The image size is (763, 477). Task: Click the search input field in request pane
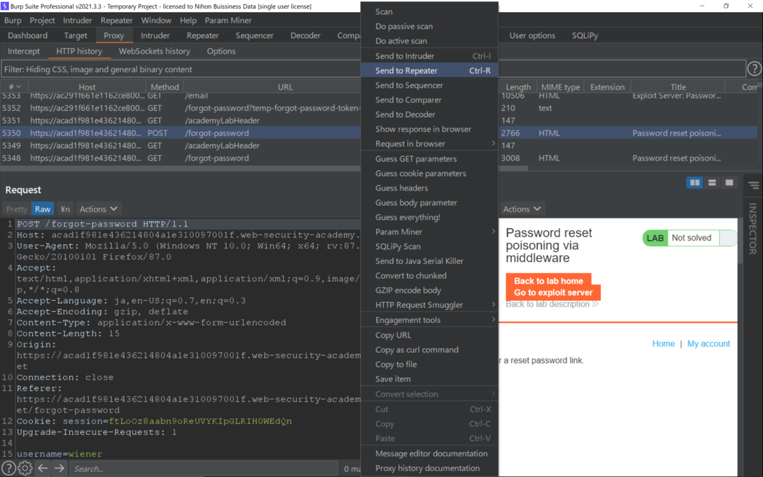(x=203, y=469)
